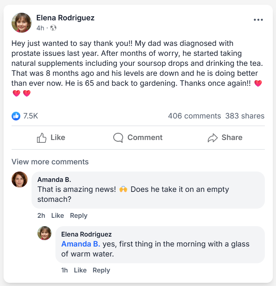
Task: Show who reacted via 7.5K count
Action: click(x=31, y=116)
